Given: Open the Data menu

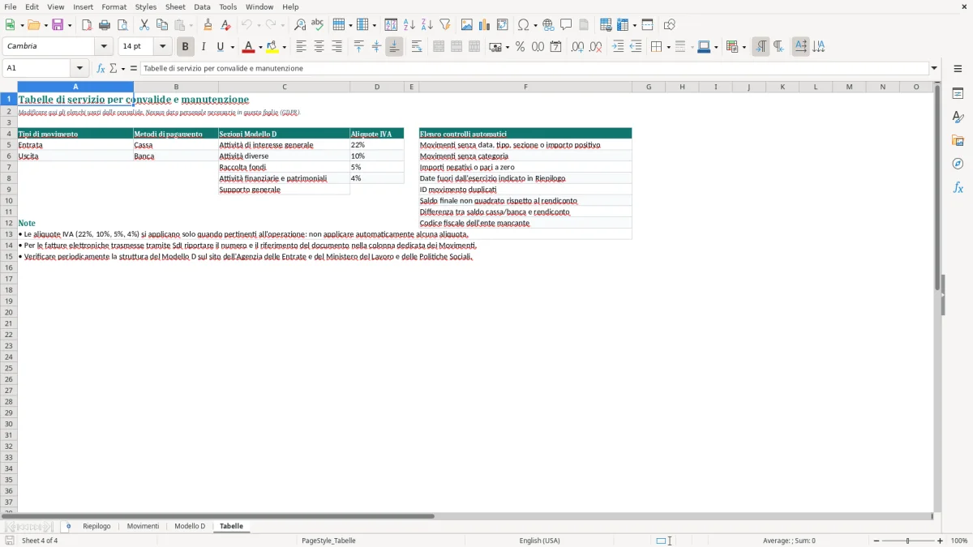Looking at the screenshot, I should 202,6.
